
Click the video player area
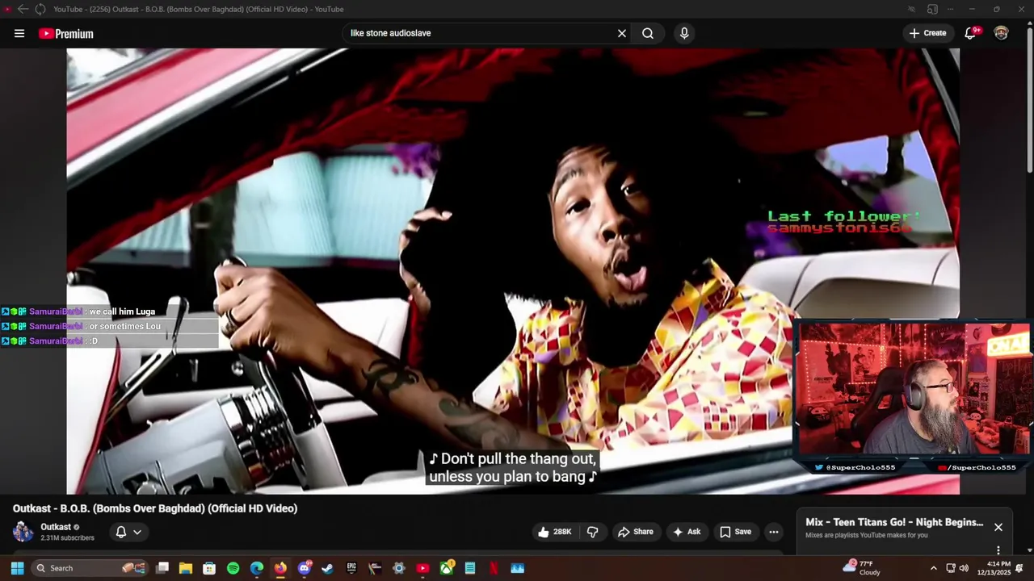[513, 271]
